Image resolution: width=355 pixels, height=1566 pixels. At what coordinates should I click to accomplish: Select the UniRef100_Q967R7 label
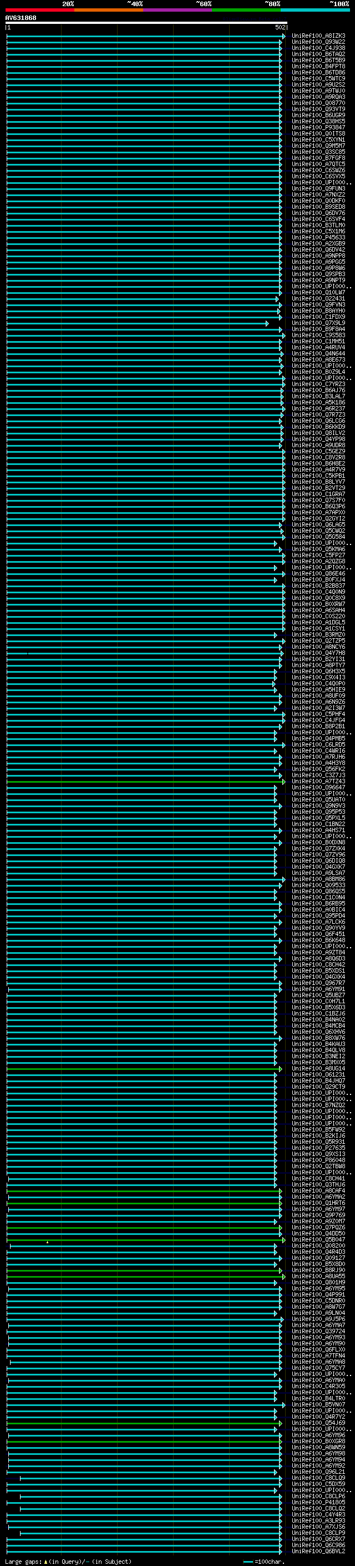[x=318, y=983]
